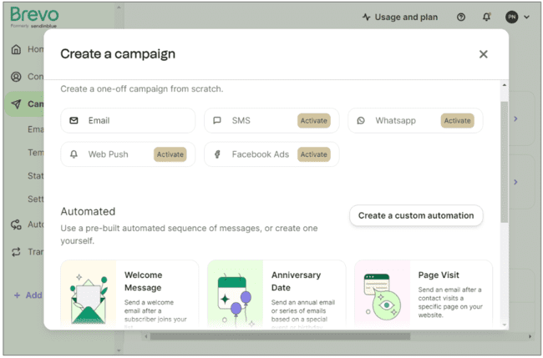Click the Contacts icon in sidebar
This screenshot has height=358, width=543.
pos(16,77)
